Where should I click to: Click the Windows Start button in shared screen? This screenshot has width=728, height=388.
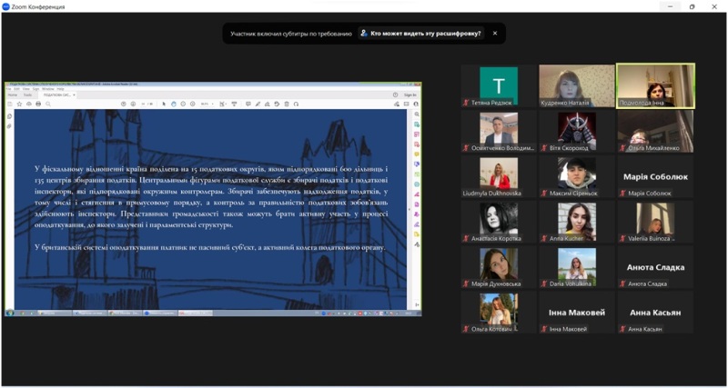[10, 313]
